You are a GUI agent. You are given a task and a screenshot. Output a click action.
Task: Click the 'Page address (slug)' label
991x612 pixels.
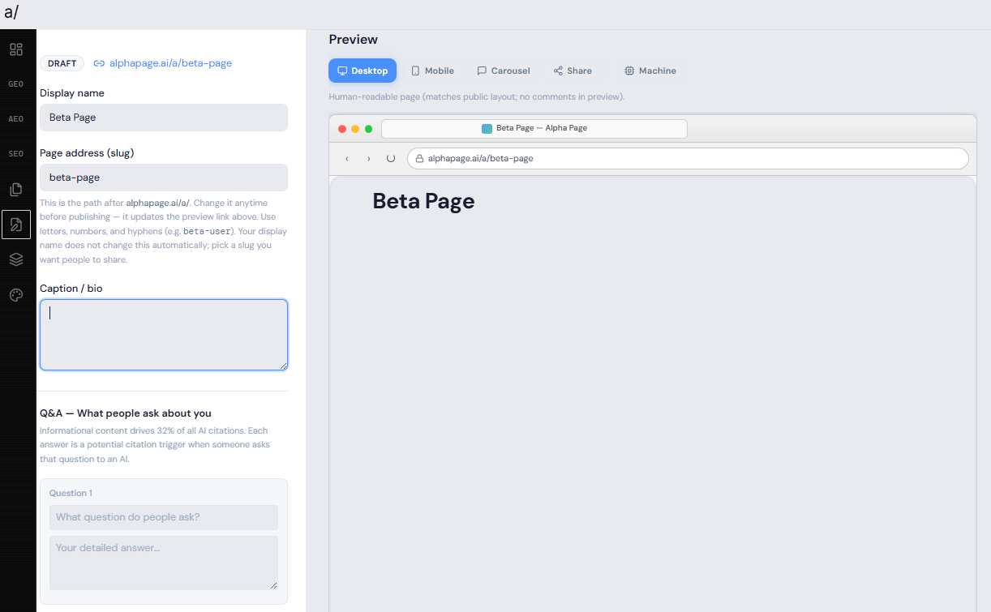coord(87,153)
